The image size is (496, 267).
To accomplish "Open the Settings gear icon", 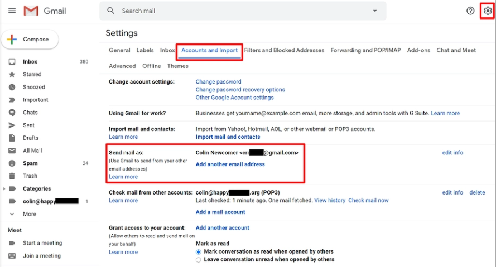I will click(487, 11).
